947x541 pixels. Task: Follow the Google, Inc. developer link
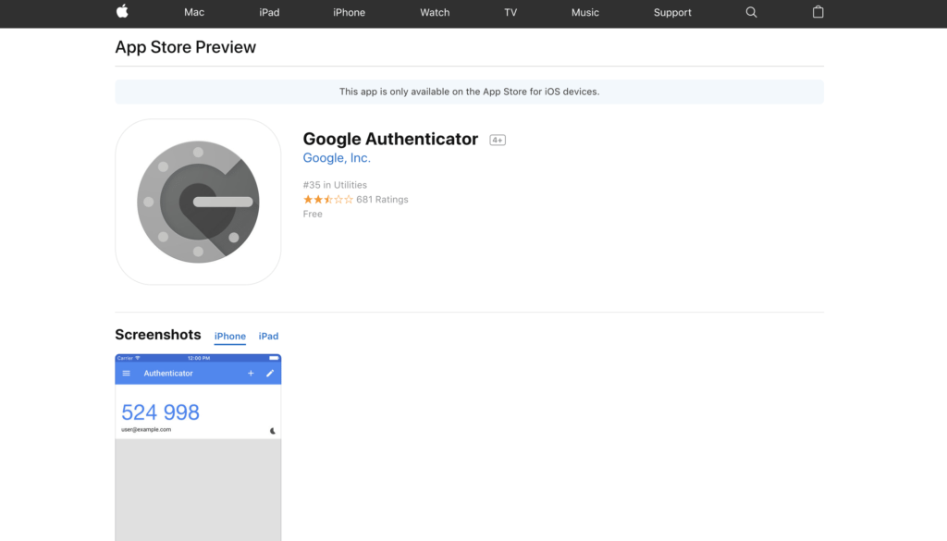coord(337,157)
